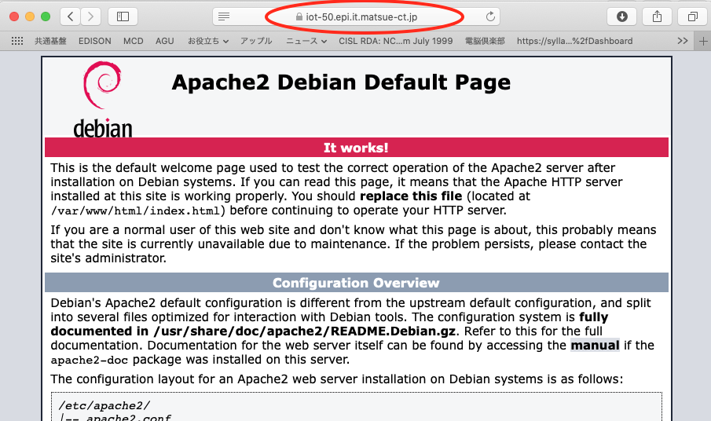Show the tab overview
Screen dimensions: 711x421
click(692, 16)
